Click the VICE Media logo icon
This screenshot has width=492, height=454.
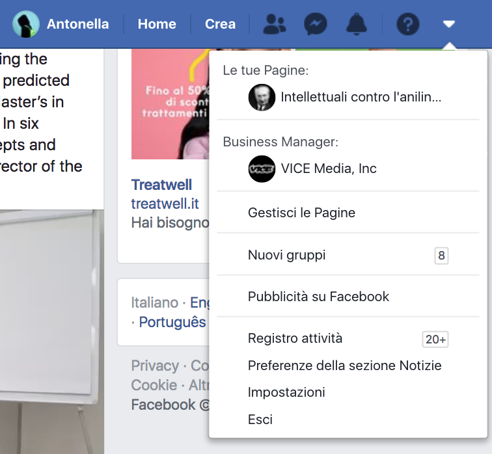262,169
